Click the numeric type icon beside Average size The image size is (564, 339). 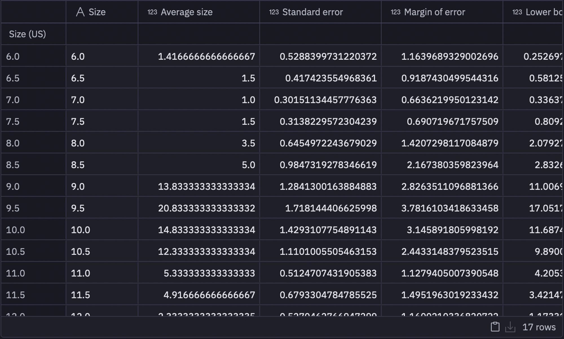point(152,12)
